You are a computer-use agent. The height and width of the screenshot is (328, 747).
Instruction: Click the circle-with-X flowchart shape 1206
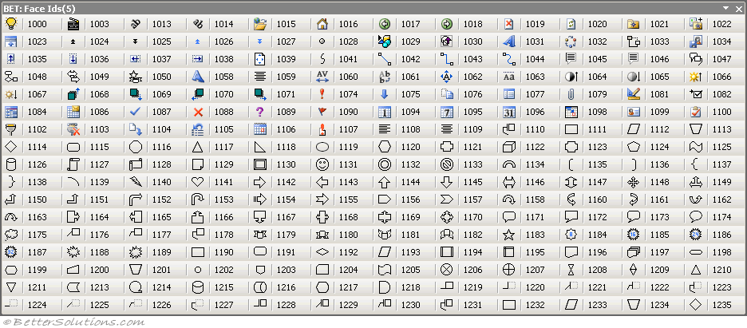446,270
